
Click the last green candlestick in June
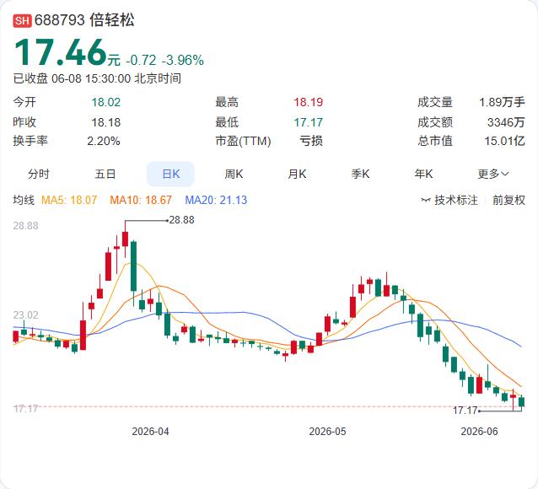click(x=521, y=402)
